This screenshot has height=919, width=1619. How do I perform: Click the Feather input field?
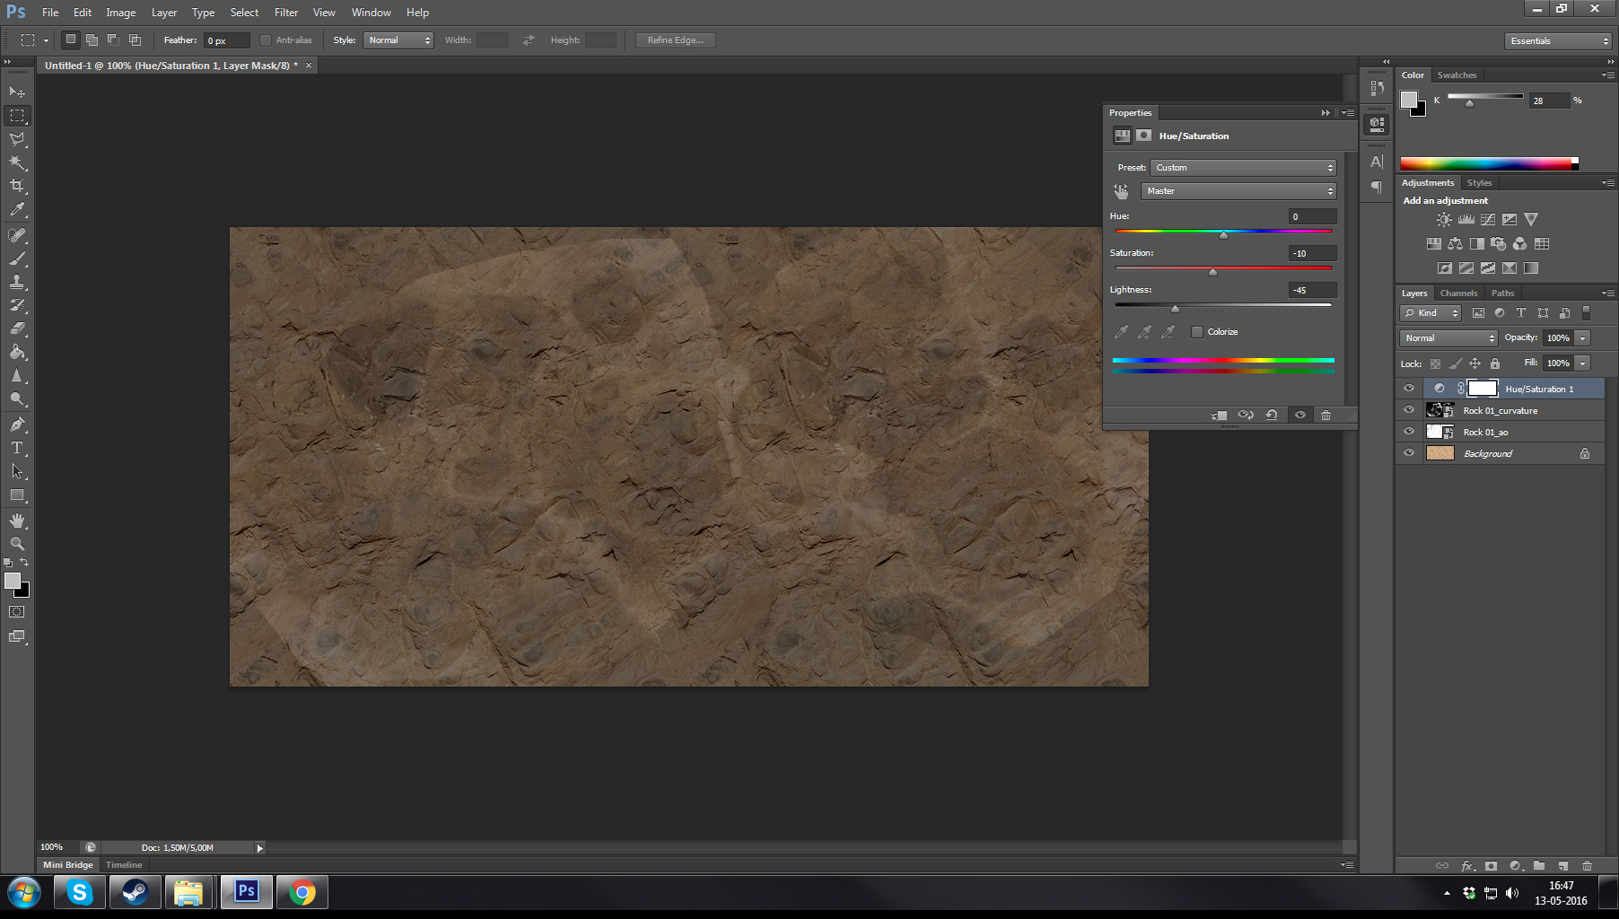[x=226, y=40]
